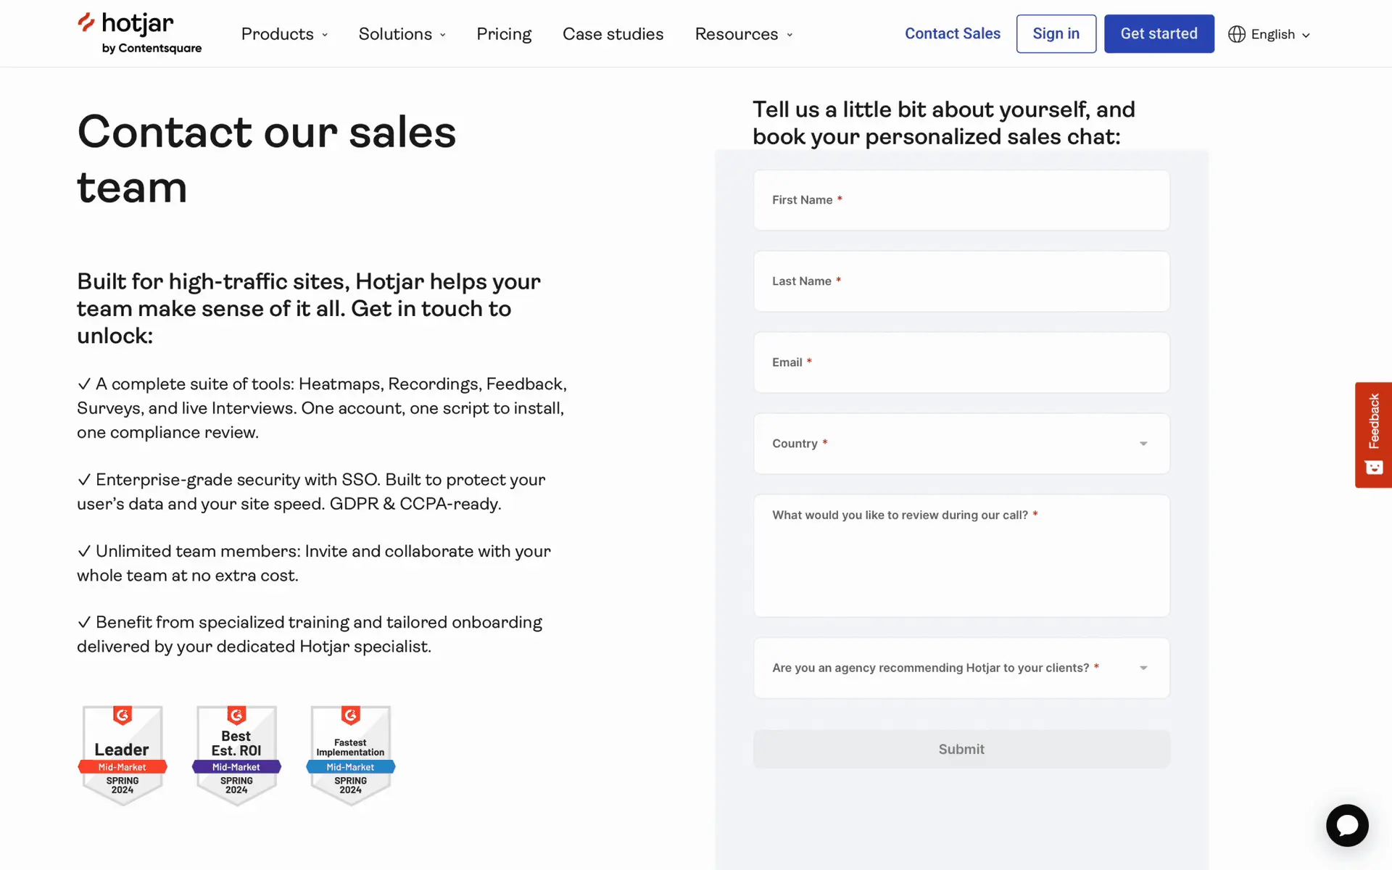Click the Best Est. ROI badge

(236, 755)
